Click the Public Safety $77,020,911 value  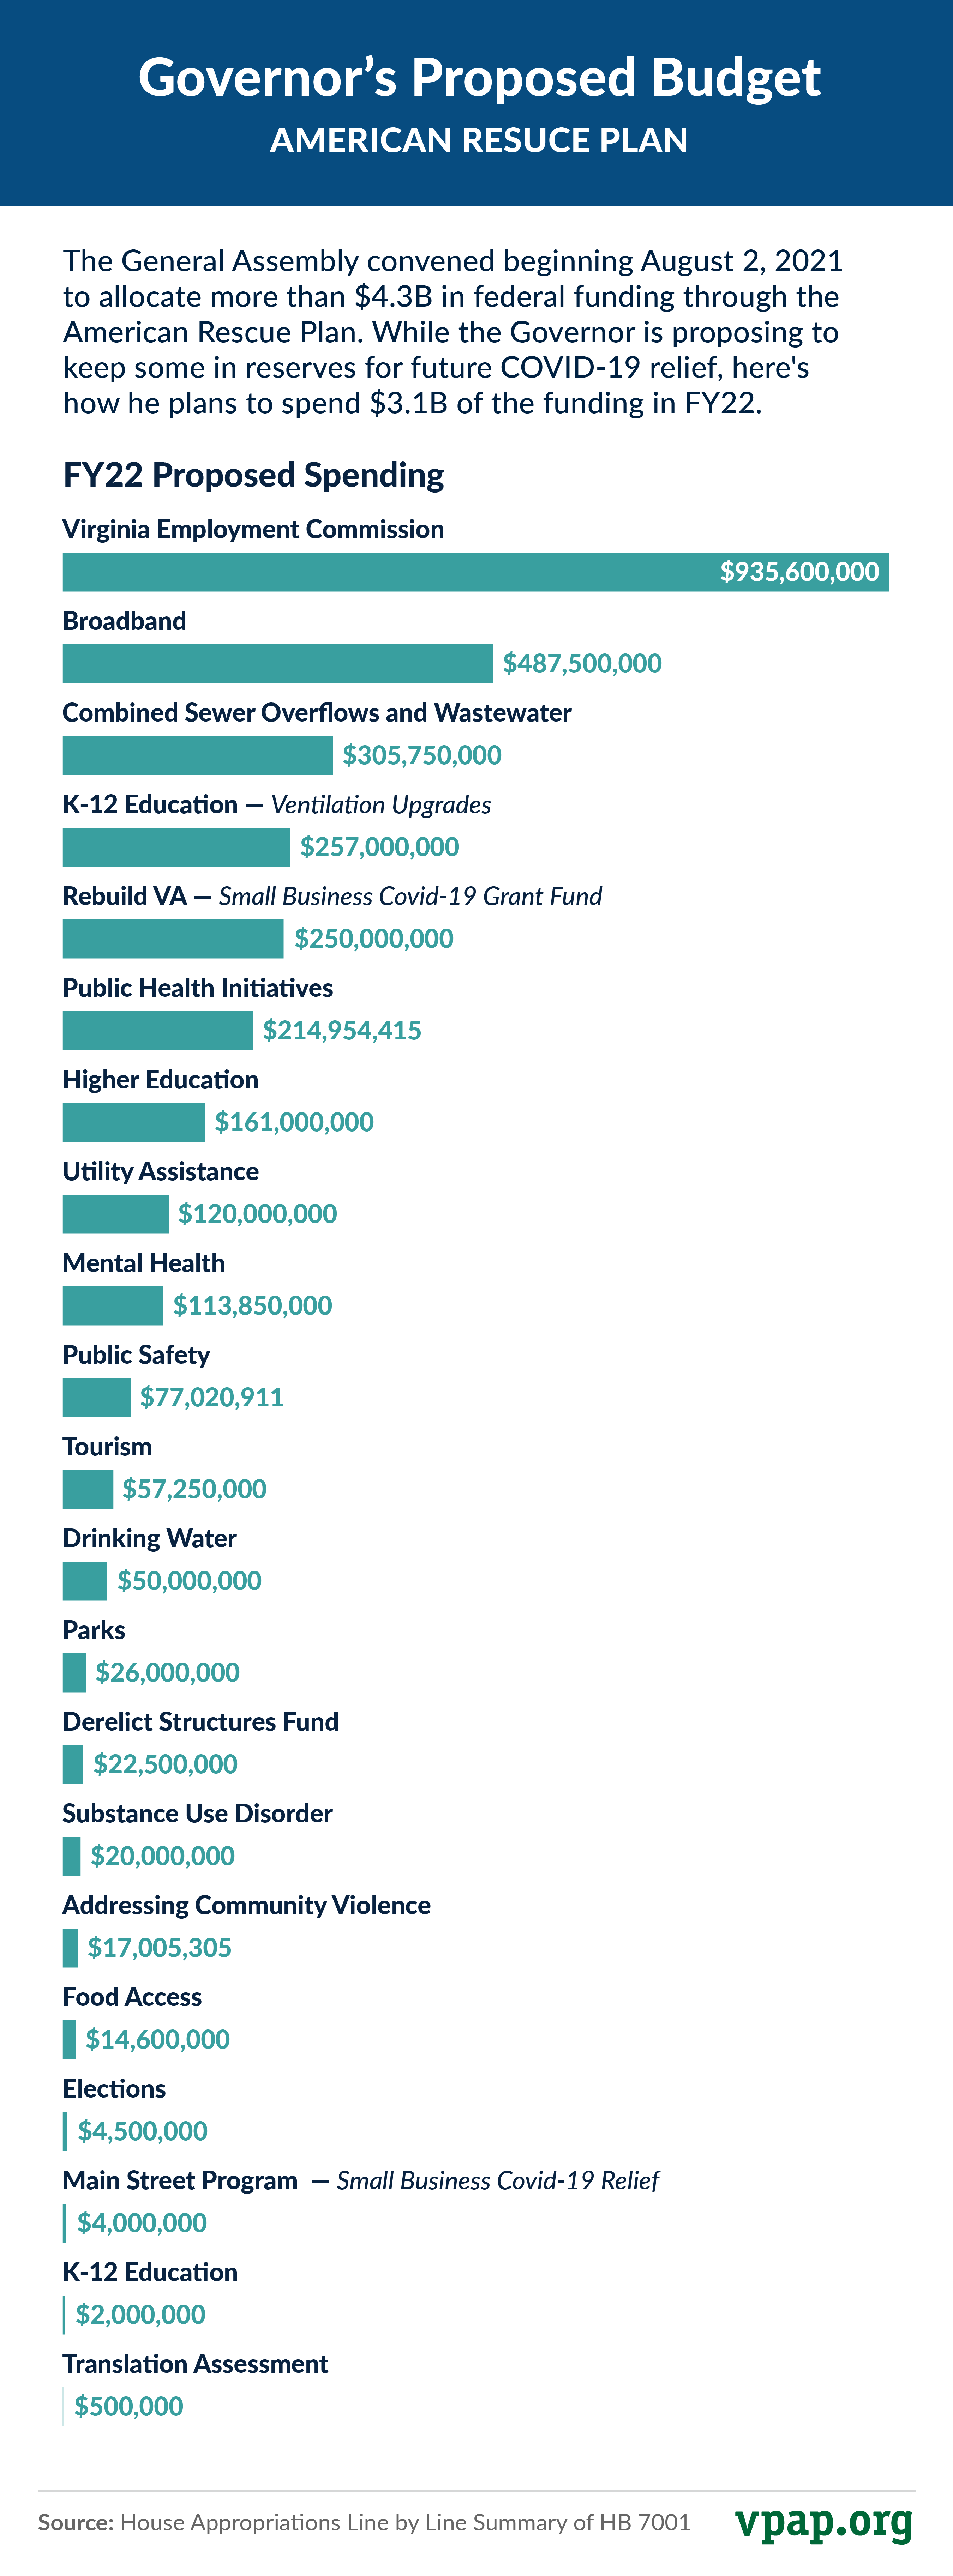click(212, 1397)
